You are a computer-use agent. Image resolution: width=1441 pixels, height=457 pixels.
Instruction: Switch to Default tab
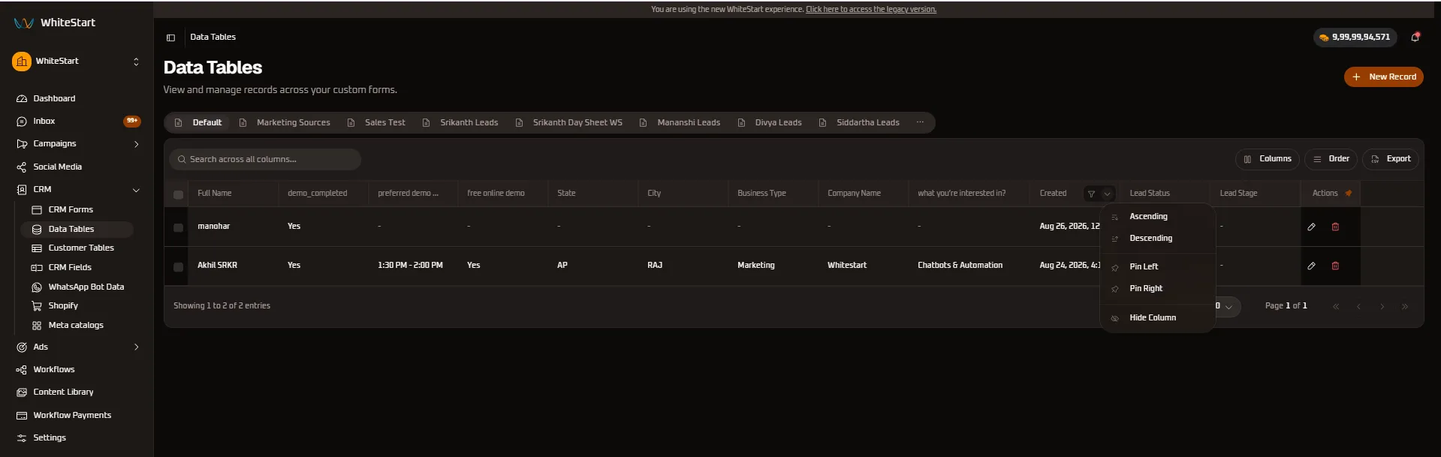[198, 122]
